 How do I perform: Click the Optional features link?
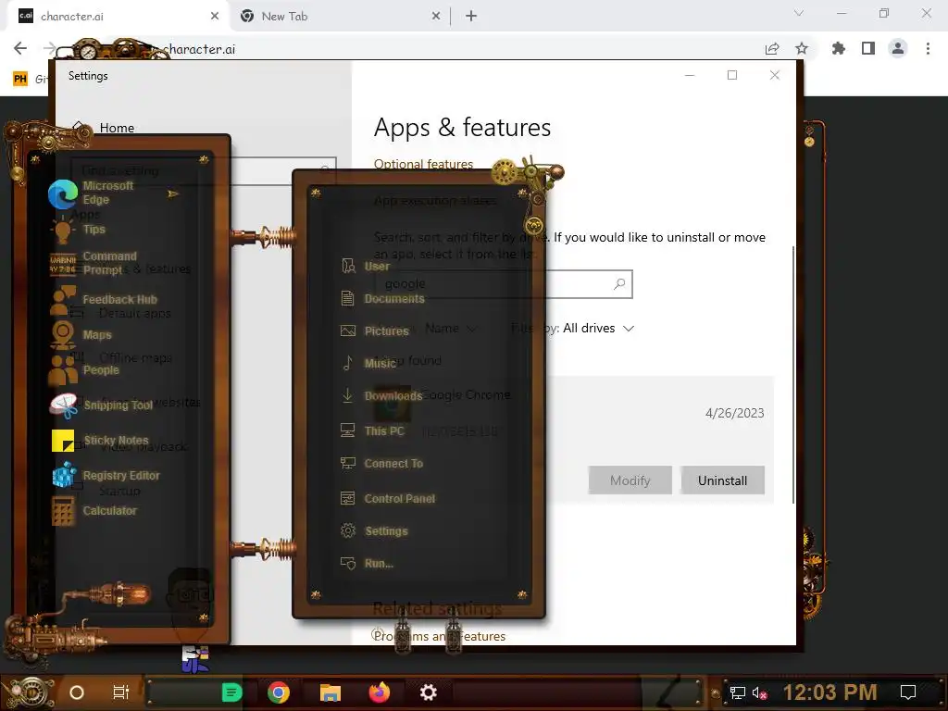(423, 164)
